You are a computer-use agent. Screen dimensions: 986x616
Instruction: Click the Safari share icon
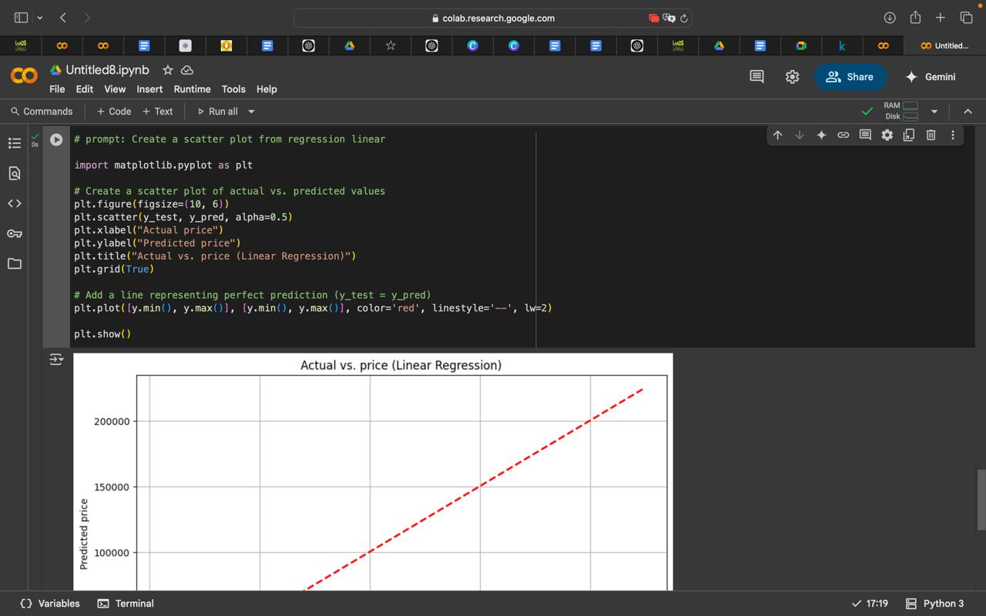(x=915, y=17)
